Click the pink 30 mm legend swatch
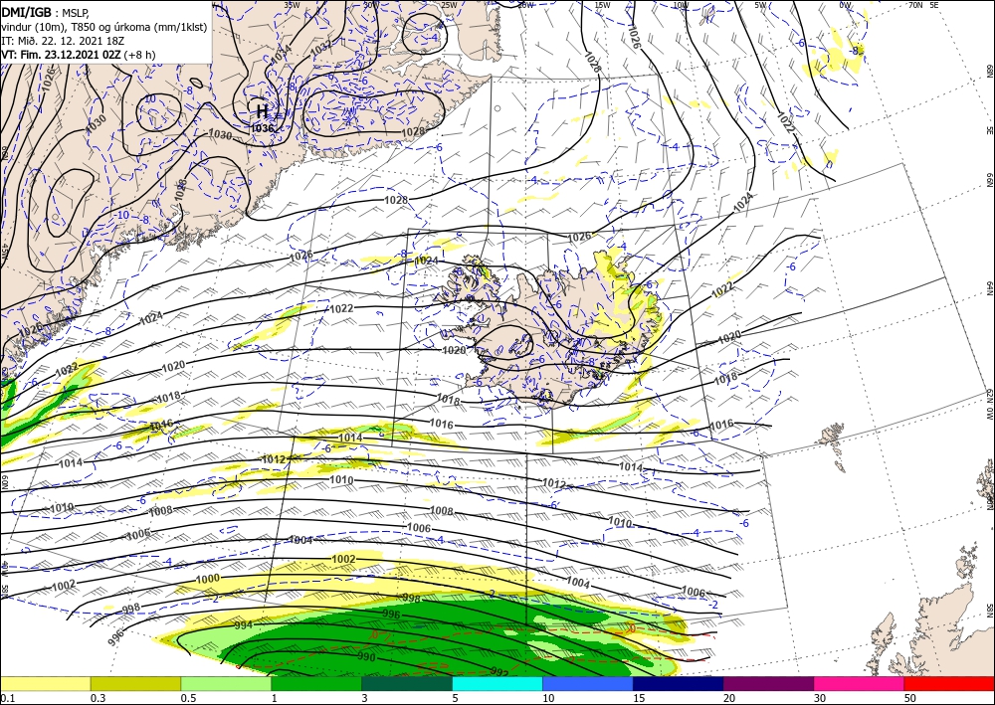The image size is (995, 705). pos(859,683)
